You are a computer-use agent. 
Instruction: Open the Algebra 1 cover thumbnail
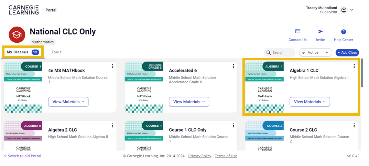click(x=264, y=87)
